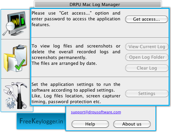Click the FreeKeylogger.in banner

pyautogui.click(x=41, y=121)
